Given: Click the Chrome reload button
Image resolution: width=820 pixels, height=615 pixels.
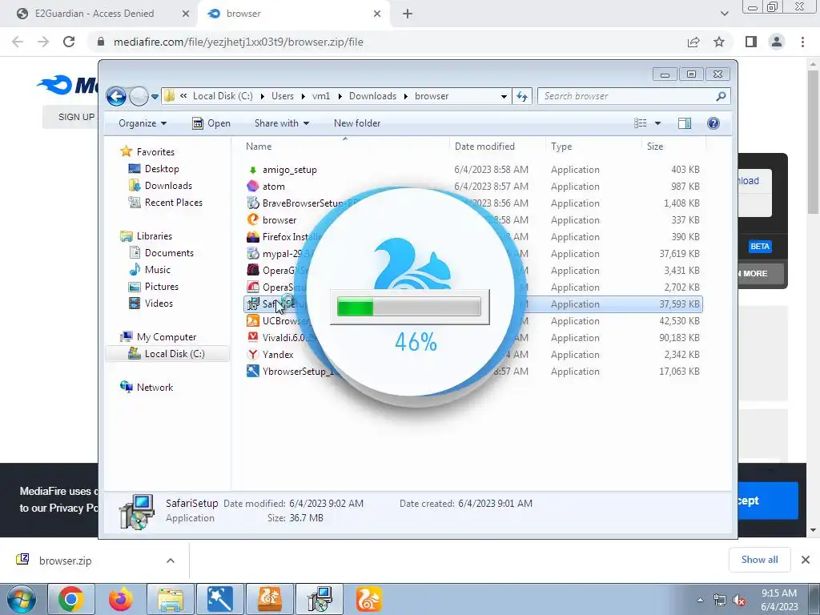Looking at the screenshot, I should [x=69, y=42].
